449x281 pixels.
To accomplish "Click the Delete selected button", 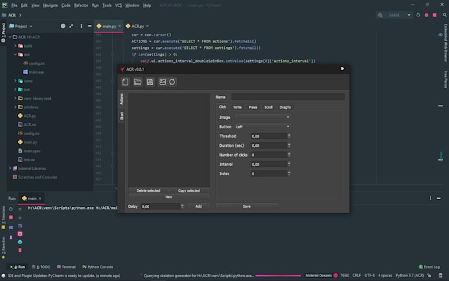I will pos(149,190).
